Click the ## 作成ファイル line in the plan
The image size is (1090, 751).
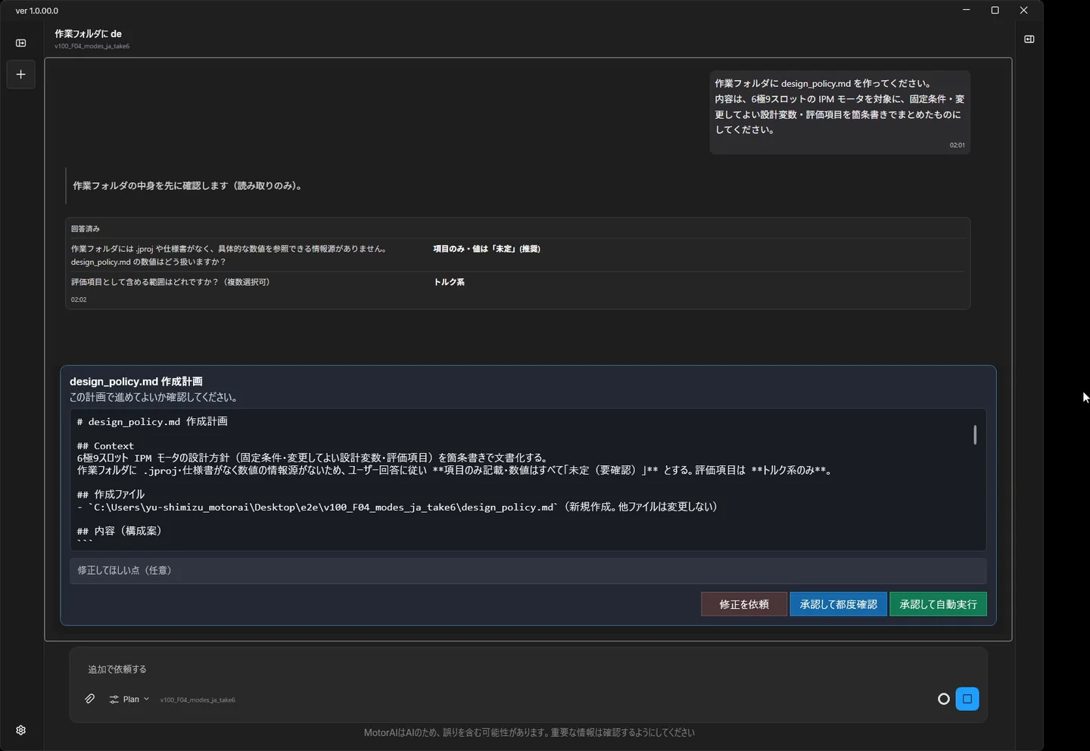pos(111,495)
